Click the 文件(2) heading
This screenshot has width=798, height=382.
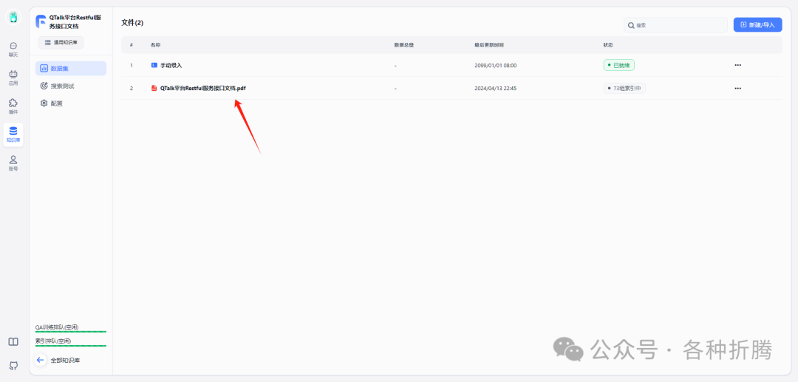point(132,23)
